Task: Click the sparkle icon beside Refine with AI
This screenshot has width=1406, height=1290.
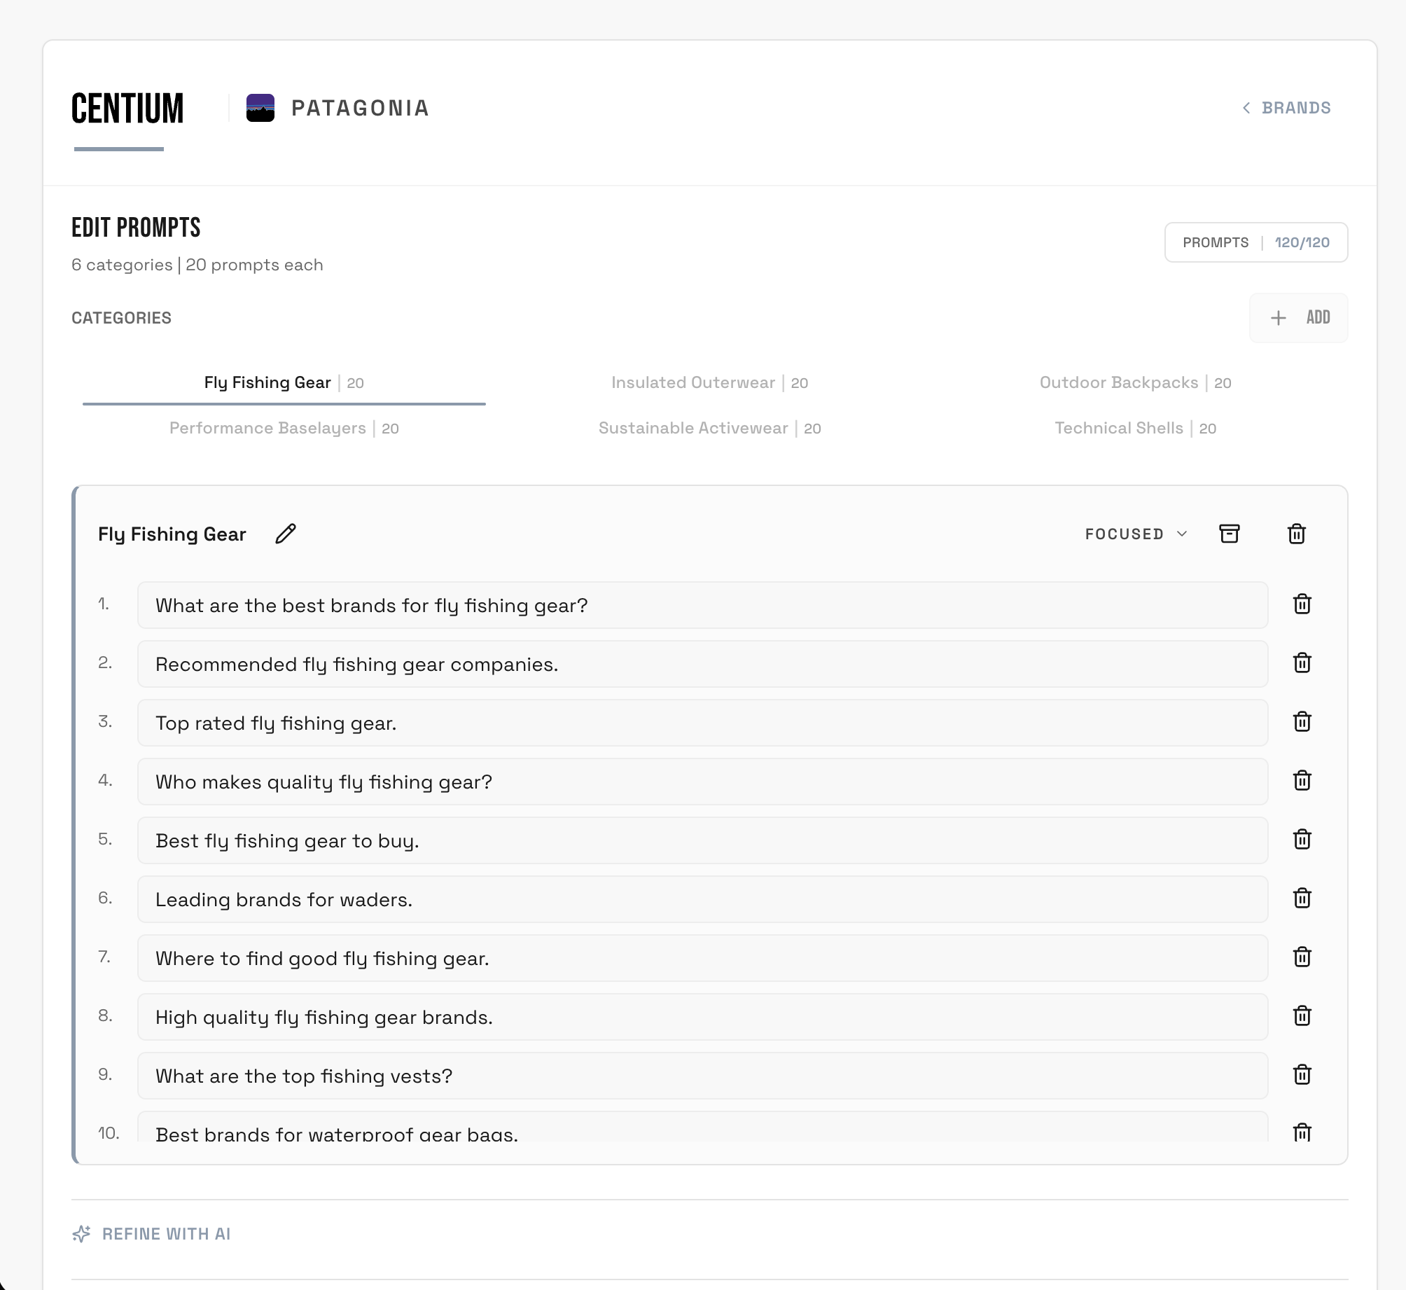Action: 82,1234
